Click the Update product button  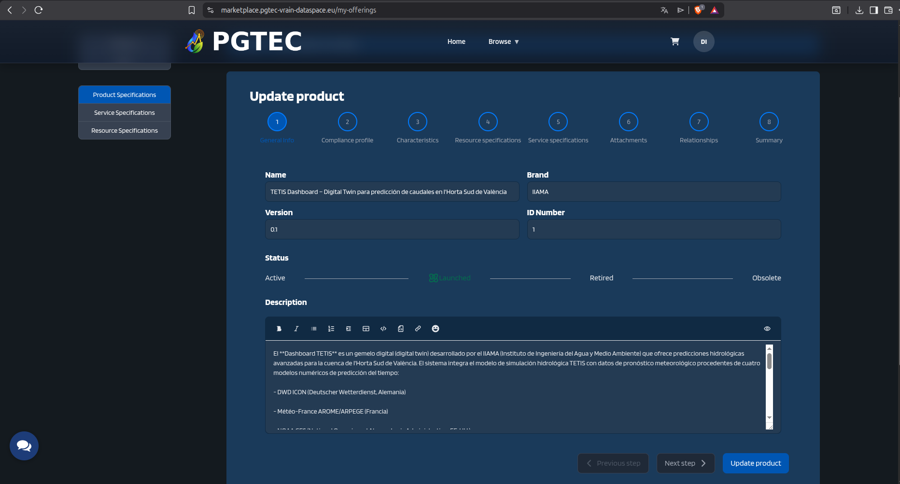pos(756,463)
